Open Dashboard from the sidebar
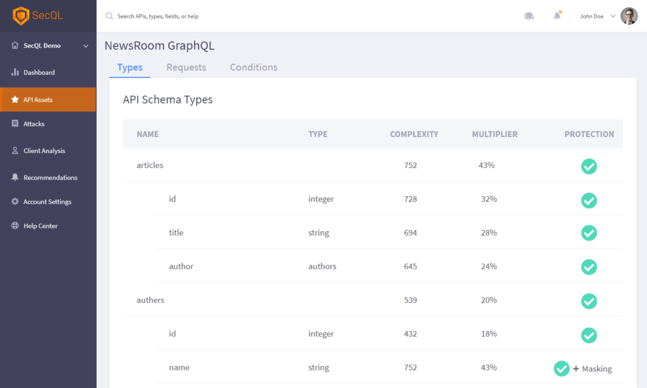The image size is (647, 388). [x=39, y=73]
